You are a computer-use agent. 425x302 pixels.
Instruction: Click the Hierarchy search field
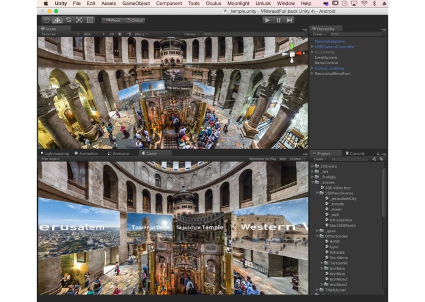[355, 34]
